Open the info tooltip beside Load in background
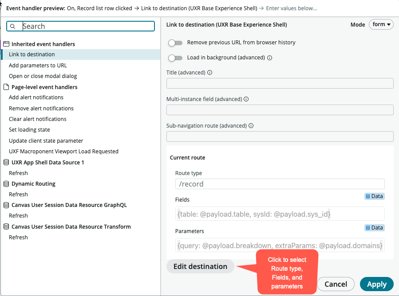Screen dimensions: 399x296 pyautogui.click(x=269, y=57)
